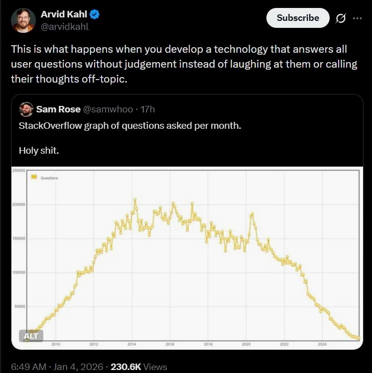Click Sam Rose's small avatar
Image resolution: width=372 pixels, height=373 pixels.
pos(26,109)
